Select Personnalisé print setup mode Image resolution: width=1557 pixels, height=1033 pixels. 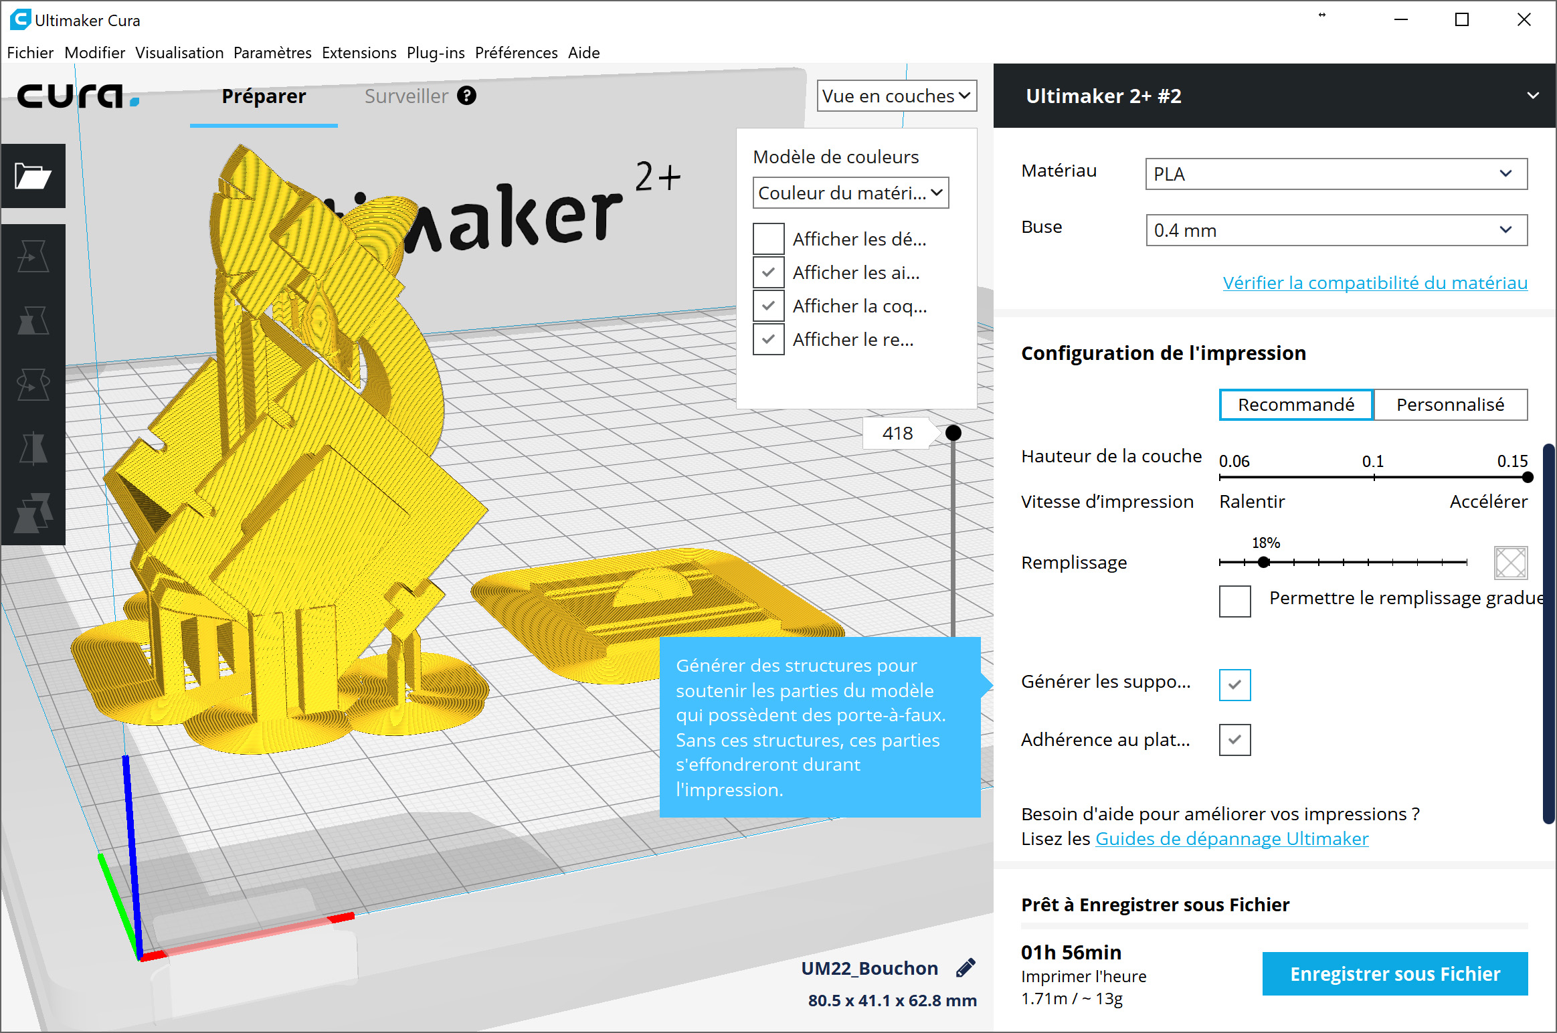1451,405
